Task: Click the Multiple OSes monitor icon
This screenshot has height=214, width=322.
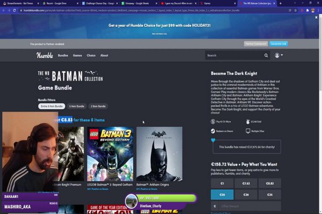Action: tap(248, 131)
